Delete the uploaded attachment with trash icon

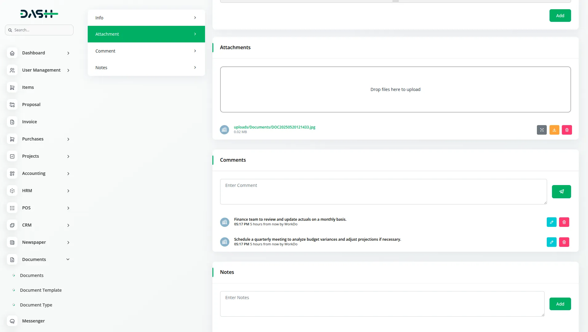pos(567,130)
